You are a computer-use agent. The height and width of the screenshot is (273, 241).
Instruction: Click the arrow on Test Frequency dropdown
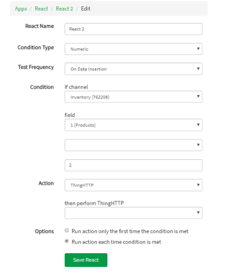click(198, 68)
